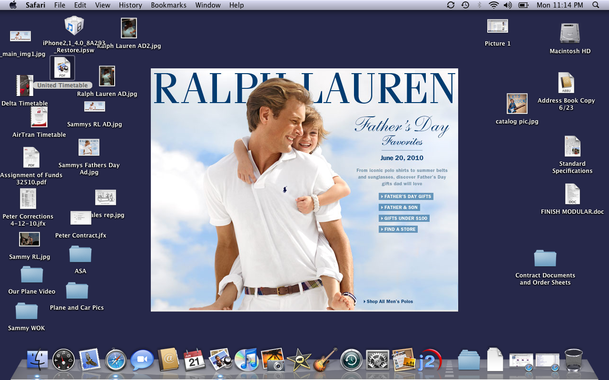Select the Sammys Fathers Day Ad.jpg thumbnail
Screen dimensions: 609x380
click(89, 147)
